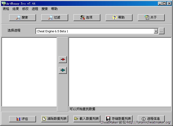
Task: Click the Cheat Engine 6.5 Beta 1 process field
Action: click(94, 31)
